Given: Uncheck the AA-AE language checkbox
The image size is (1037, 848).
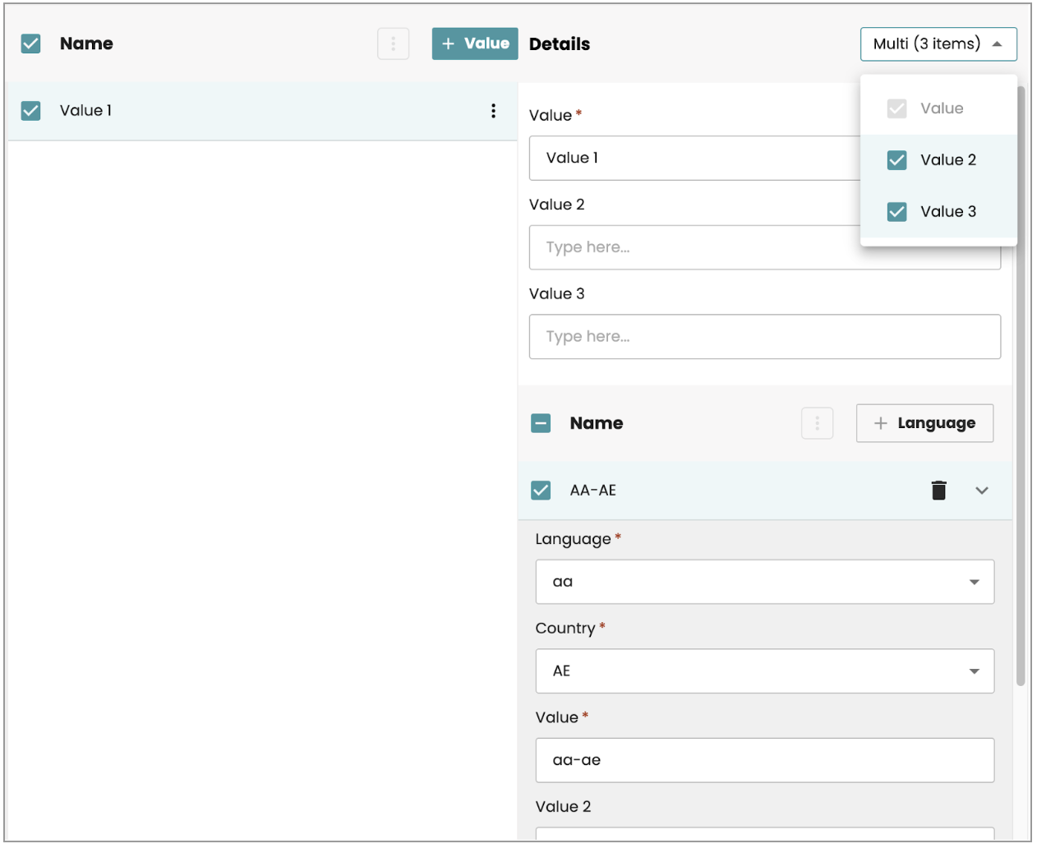Looking at the screenshot, I should coord(541,491).
